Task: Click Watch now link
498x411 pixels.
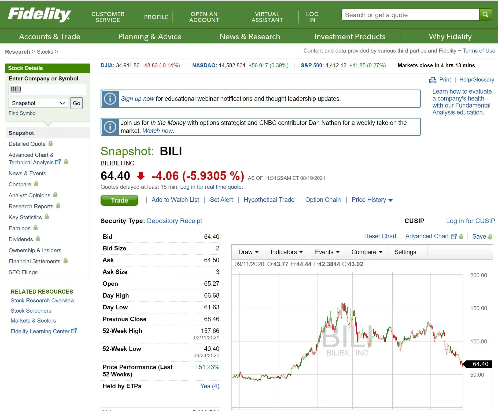Action: (x=158, y=131)
